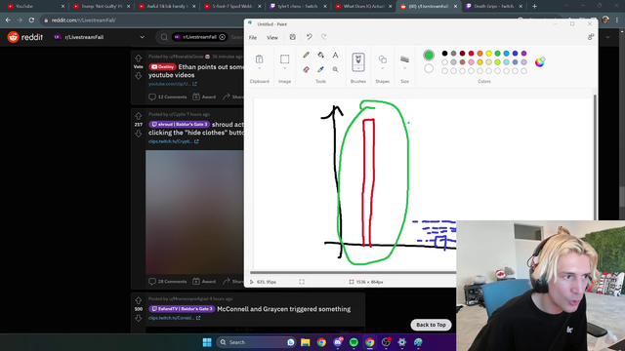Open the 12 Comments link on Destiny post
This screenshot has height=351, width=625.
pos(168,97)
